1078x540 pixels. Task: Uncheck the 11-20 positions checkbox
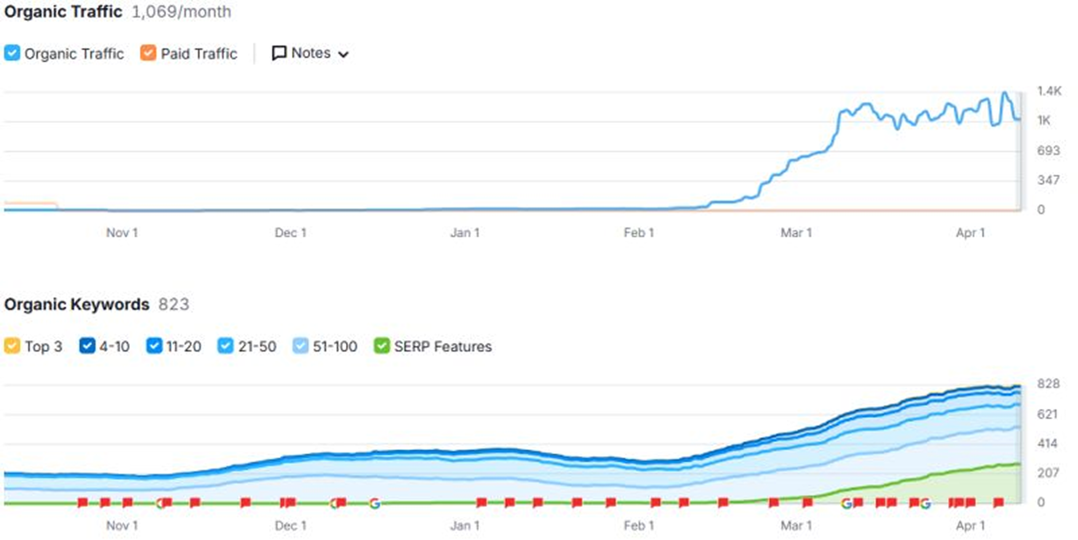(154, 346)
